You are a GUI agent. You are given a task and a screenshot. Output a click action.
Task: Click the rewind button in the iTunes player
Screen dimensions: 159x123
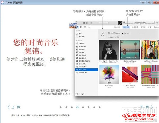tap(83, 23)
